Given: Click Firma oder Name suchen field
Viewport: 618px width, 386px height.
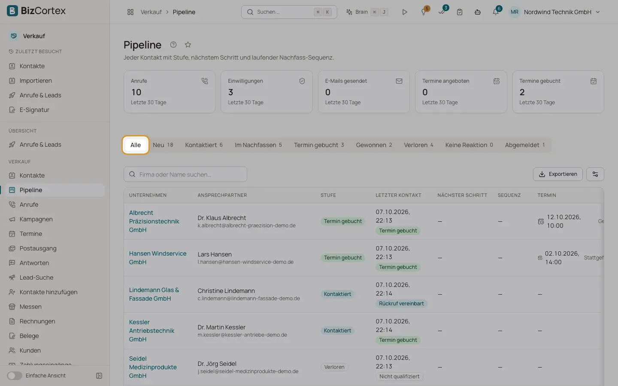Looking at the screenshot, I should pyautogui.click(x=185, y=175).
